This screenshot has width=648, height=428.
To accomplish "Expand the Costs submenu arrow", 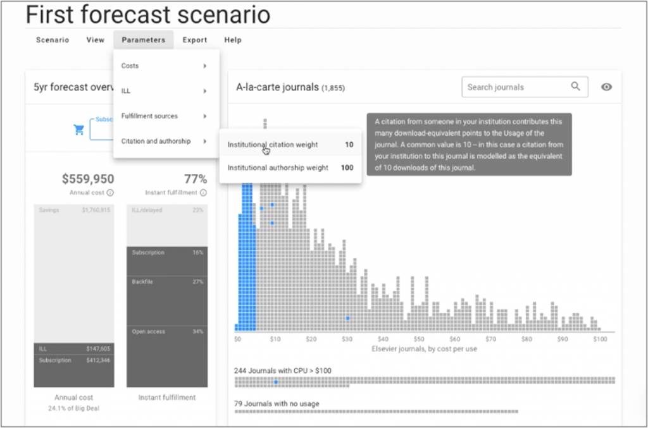I will click(205, 66).
